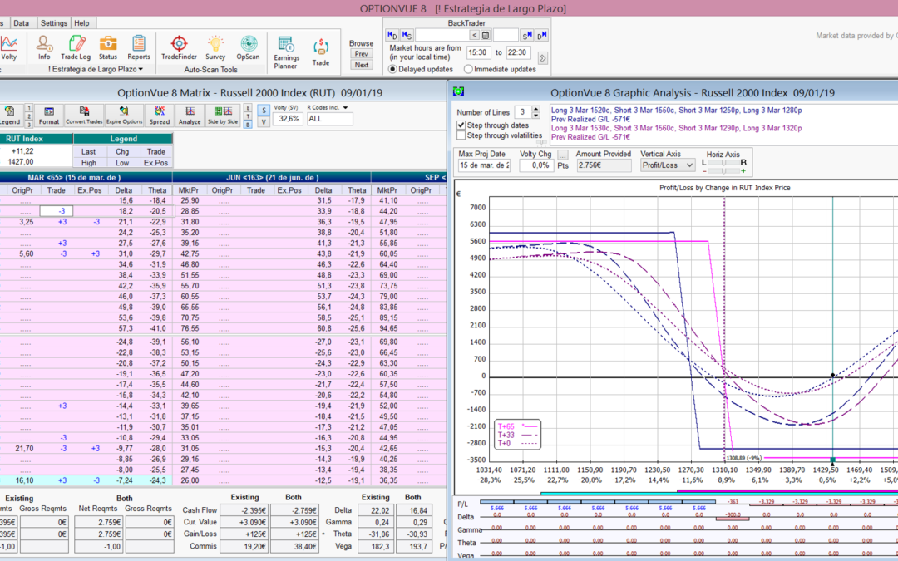Step BackTrader back one day (D)

pyautogui.click(x=392, y=36)
